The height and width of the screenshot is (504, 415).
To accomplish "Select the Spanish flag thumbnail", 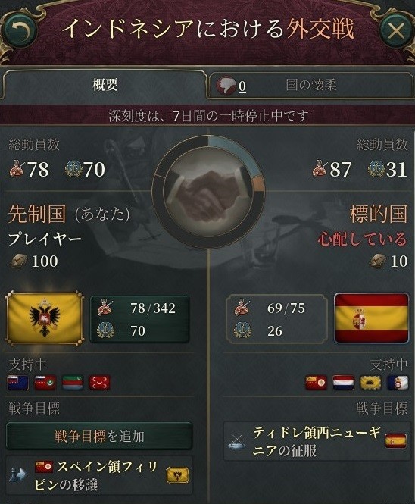I will click(372, 318).
